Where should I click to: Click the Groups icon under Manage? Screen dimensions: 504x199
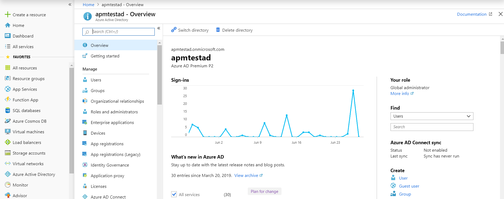point(85,90)
